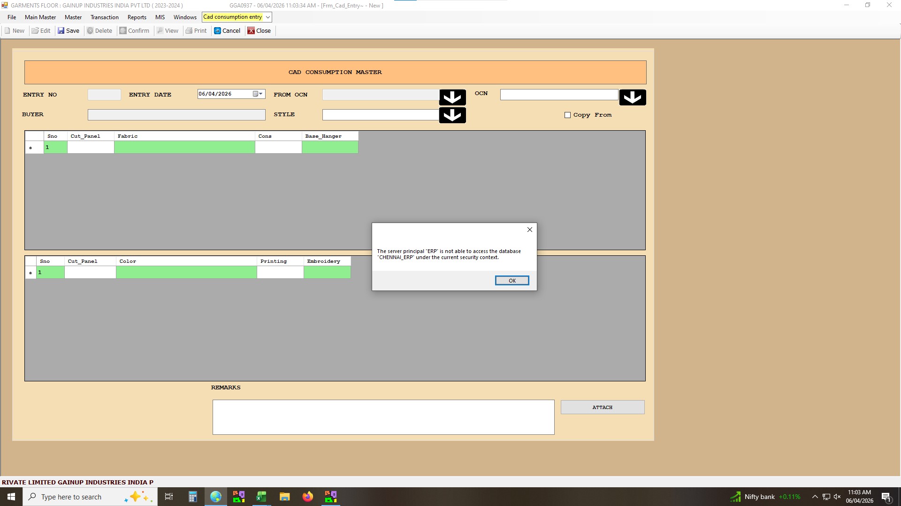Open the Style arrow lookup button

pyautogui.click(x=452, y=115)
